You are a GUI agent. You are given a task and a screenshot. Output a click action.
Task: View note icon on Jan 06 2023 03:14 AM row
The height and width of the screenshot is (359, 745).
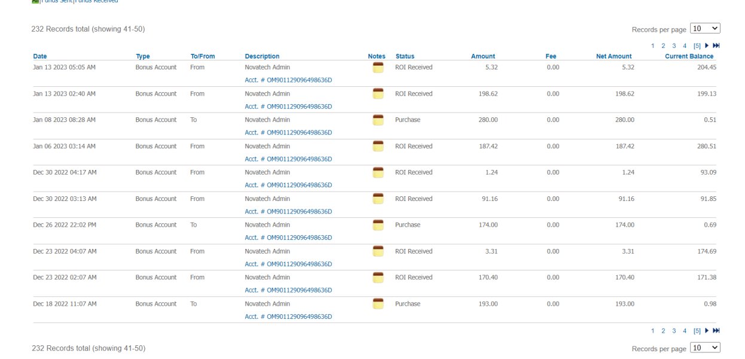point(377,147)
